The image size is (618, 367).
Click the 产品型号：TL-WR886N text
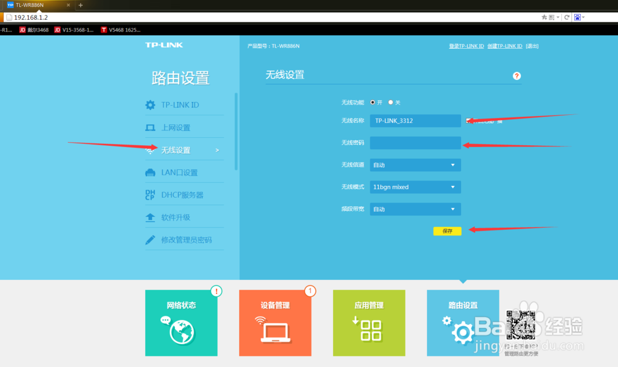pyautogui.click(x=274, y=46)
